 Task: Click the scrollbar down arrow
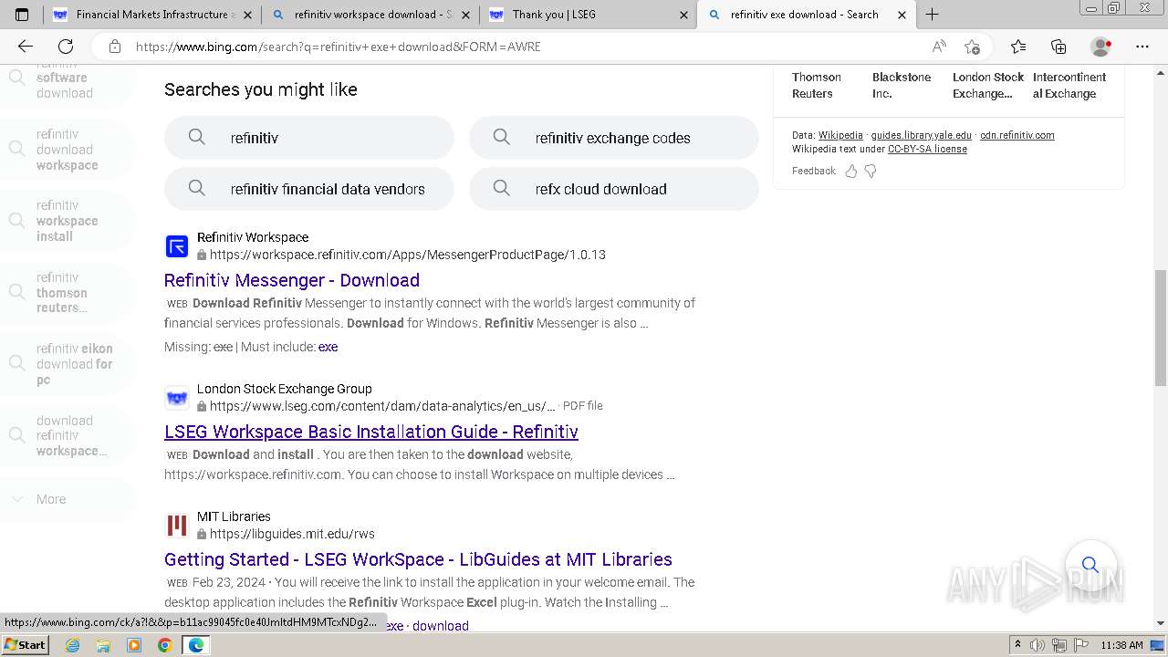pyautogui.click(x=1161, y=624)
